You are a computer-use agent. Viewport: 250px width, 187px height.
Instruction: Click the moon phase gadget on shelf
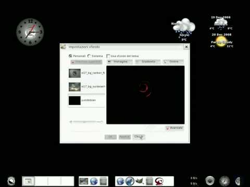point(238,181)
